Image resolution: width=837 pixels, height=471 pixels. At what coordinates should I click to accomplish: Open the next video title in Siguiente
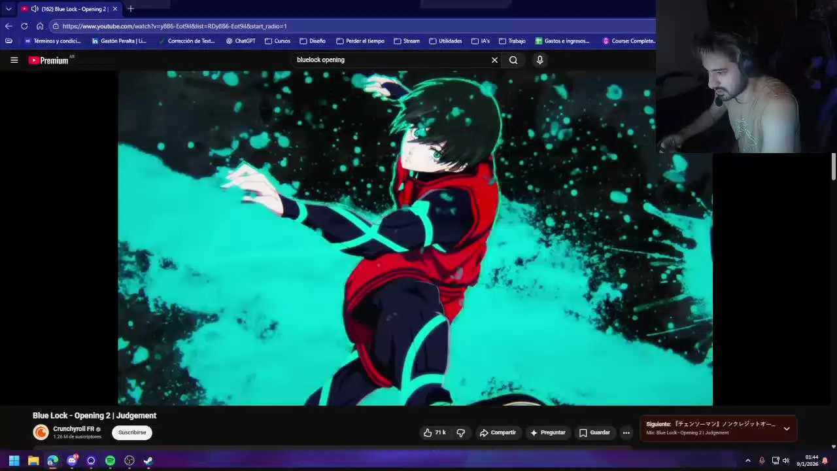coord(710,424)
